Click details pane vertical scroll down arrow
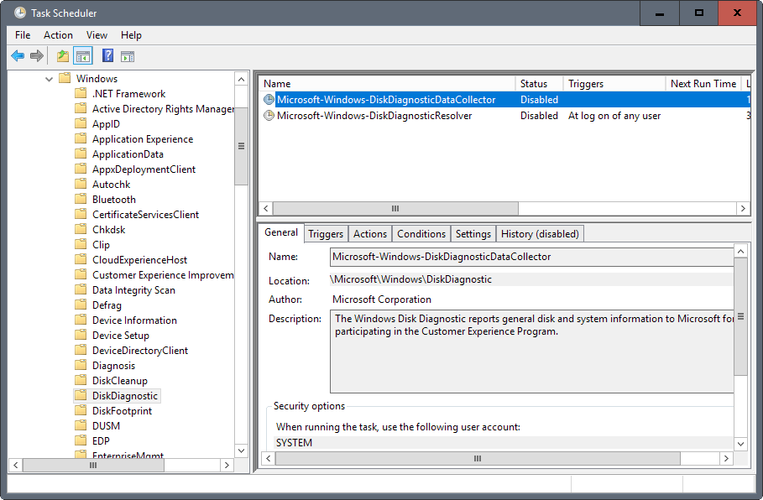The image size is (763, 500). [x=740, y=444]
